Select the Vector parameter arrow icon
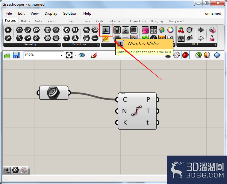Screen dimensions: 227x184 click(x=8, y=38)
